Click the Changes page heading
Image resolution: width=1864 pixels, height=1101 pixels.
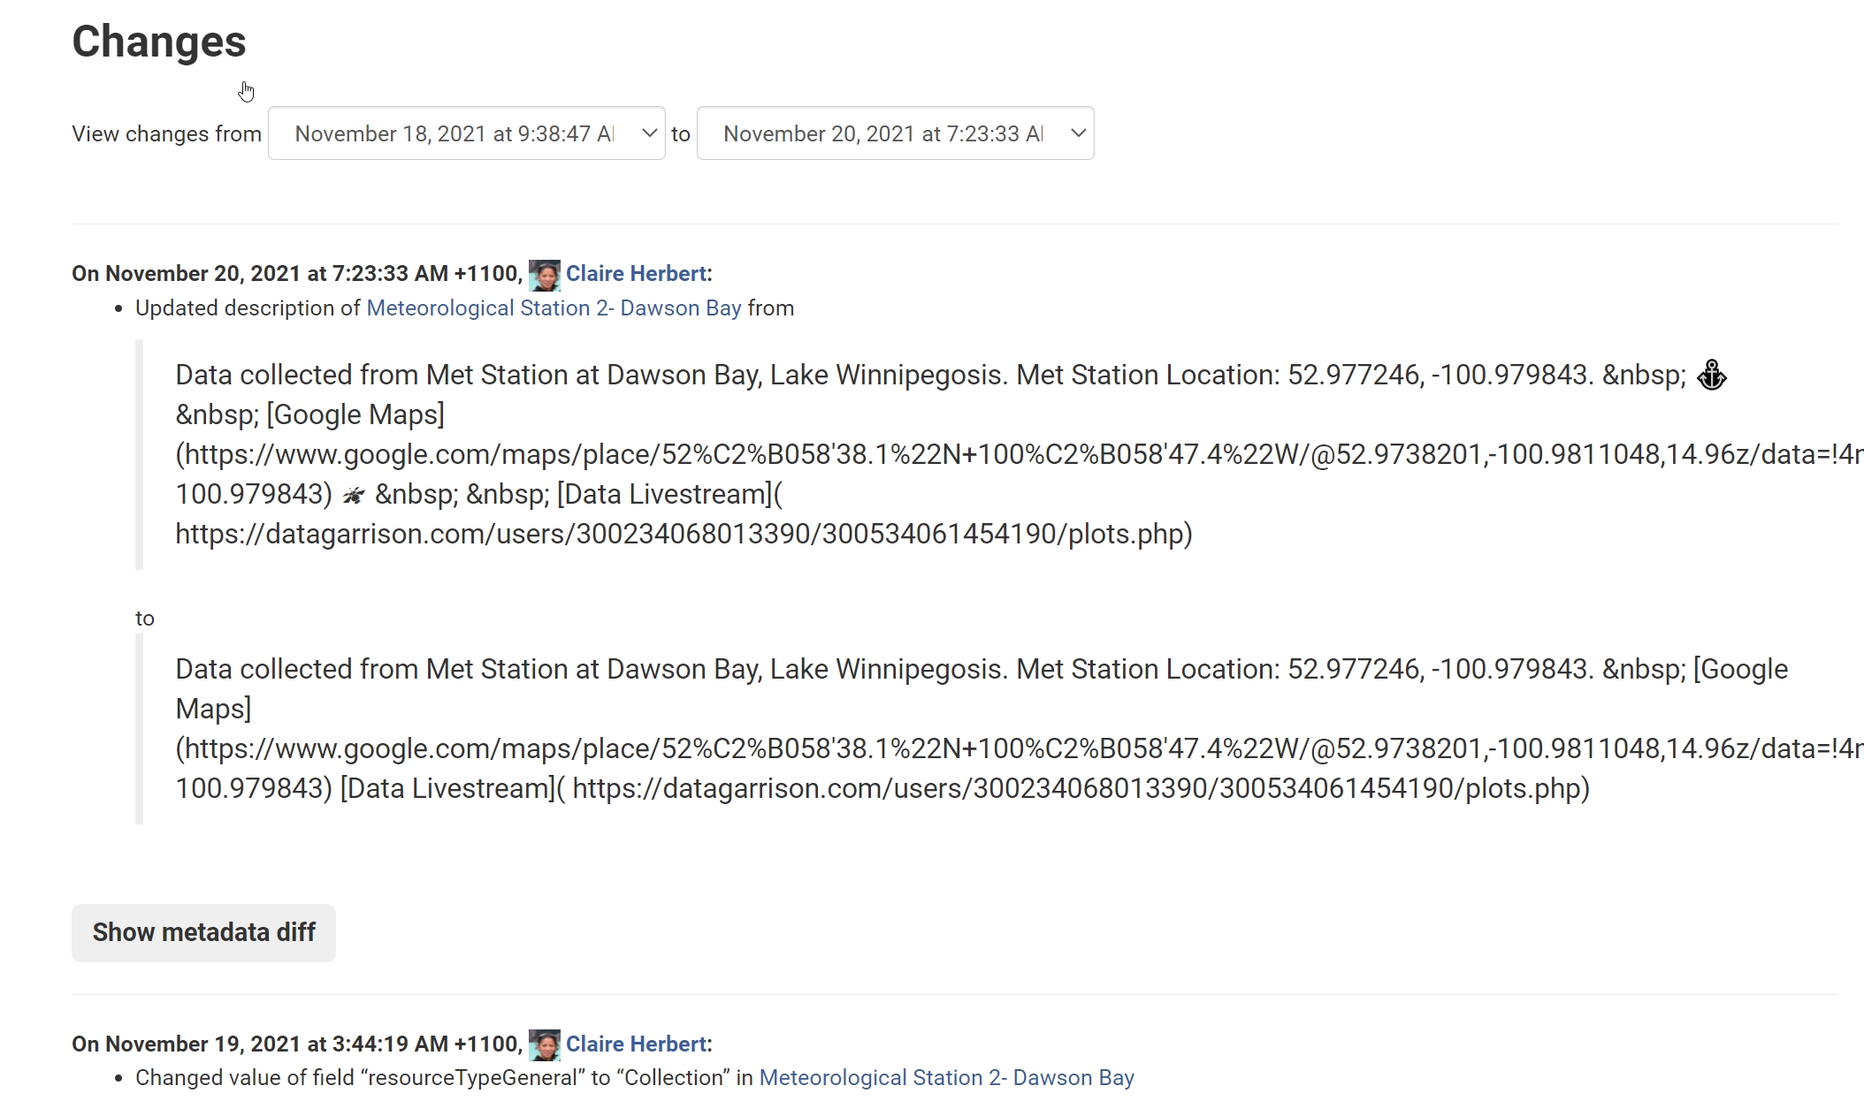[159, 42]
